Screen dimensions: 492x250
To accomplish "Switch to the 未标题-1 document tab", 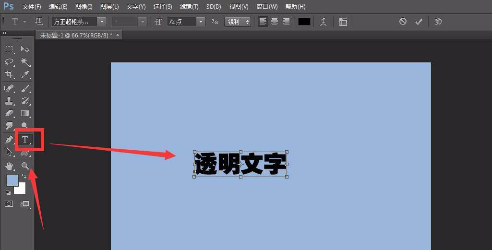I will coord(76,35).
